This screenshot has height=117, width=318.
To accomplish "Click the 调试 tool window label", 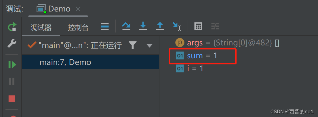I will click(15, 9).
